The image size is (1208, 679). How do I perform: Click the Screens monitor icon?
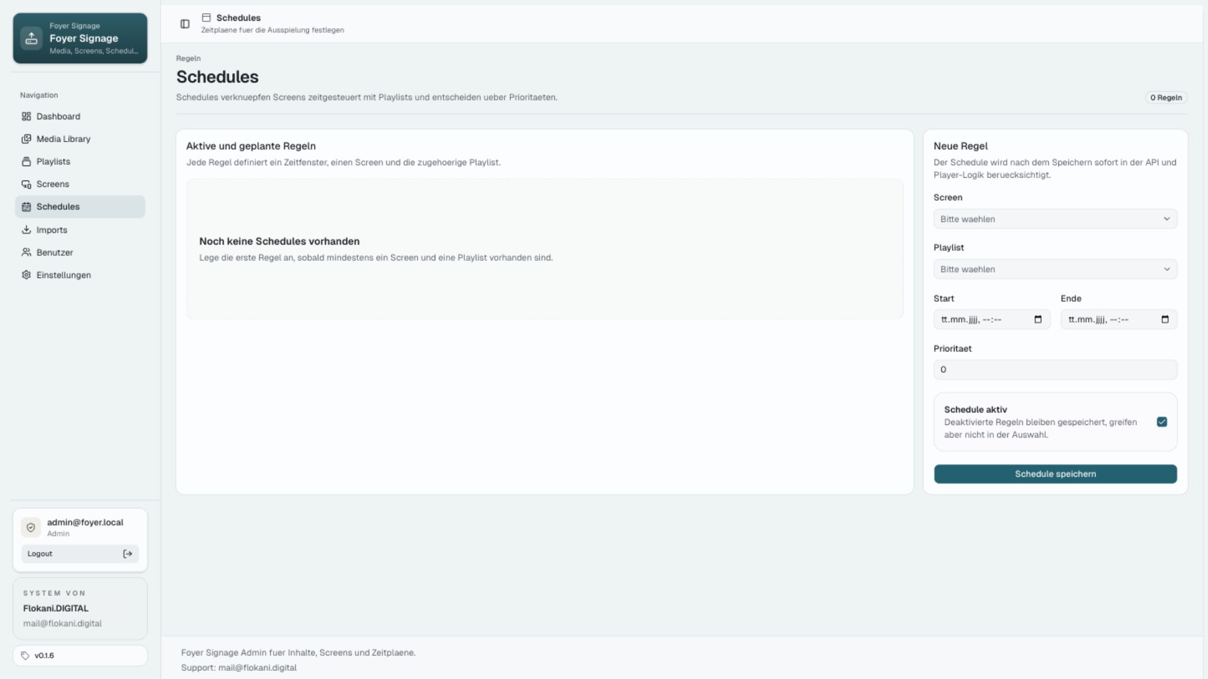tap(26, 184)
